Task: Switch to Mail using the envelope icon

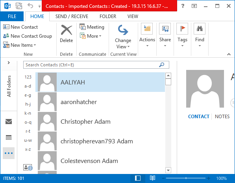Action: [x=9, y=121]
